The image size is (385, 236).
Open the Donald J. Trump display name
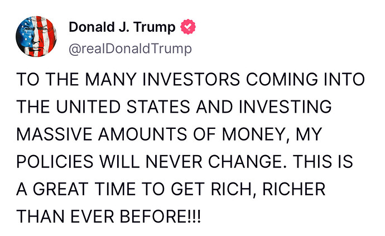click(122, 27)
